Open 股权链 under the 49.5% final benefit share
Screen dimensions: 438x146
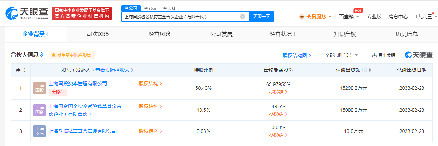coord(278,114)
